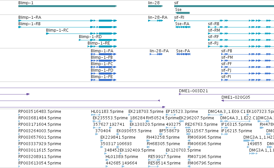Select the sif-RB transcript label
The width and height of the screenshot is (274, 168).
coord(213,24)
